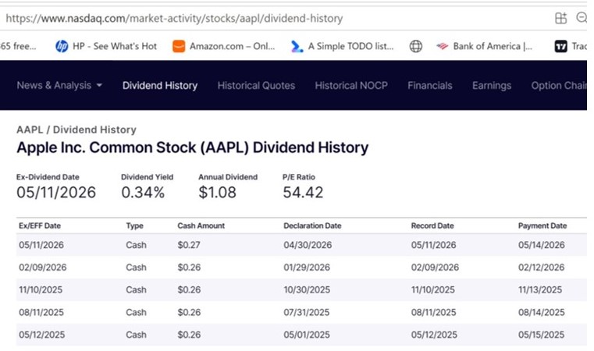Click the Apple Inc. Common Stock Dividend History heading

click(193, 147)
